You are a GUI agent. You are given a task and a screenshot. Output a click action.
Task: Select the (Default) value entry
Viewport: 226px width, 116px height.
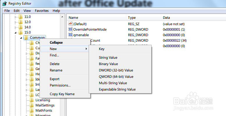point(80,24)
